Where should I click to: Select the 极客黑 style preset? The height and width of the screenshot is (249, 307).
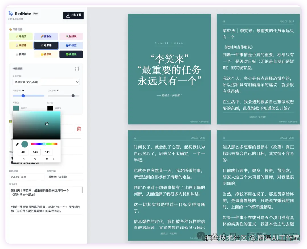click(71, 54)
